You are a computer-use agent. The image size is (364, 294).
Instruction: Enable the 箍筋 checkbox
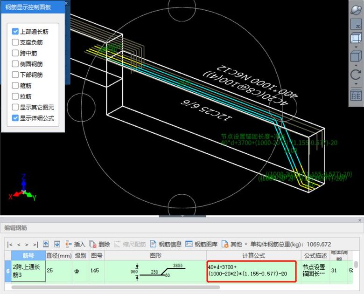[15, 86]
